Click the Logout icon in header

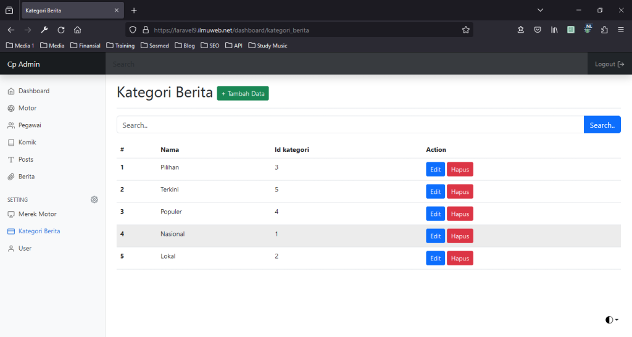(x=621, y=64)
